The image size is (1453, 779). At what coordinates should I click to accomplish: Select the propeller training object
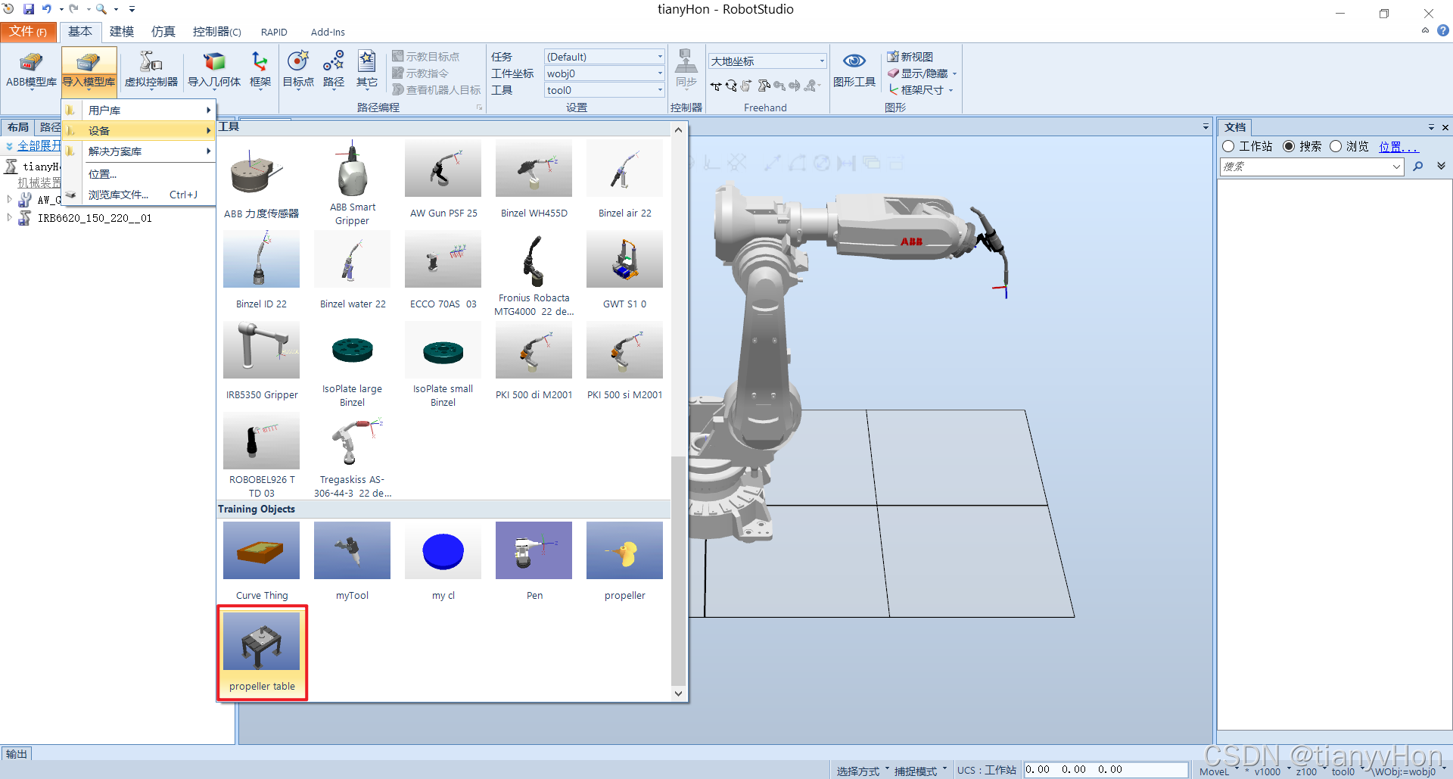coord(624,562)
